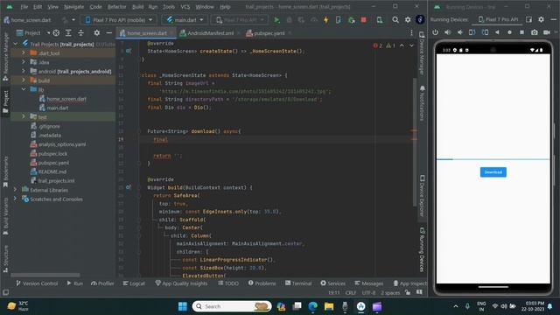The image size is (560, 315).
Task: Rotate emulator right icon
Action: (x=485, y=32)
